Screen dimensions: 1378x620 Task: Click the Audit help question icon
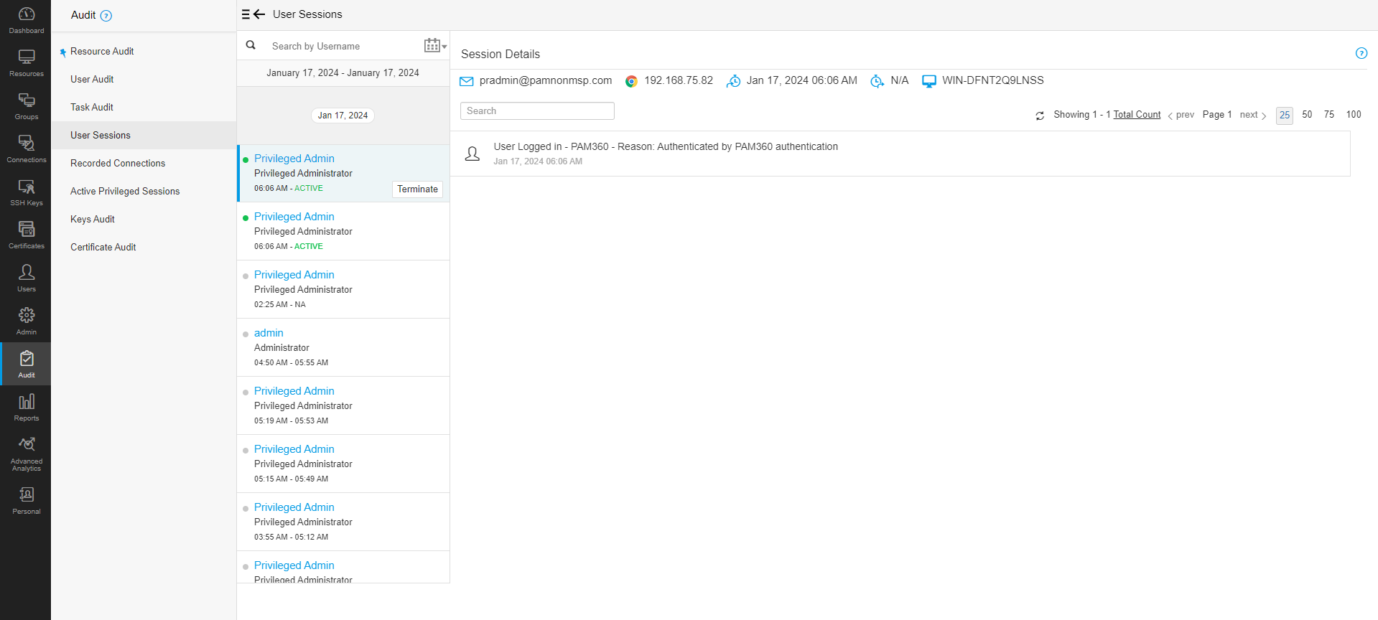106,16
